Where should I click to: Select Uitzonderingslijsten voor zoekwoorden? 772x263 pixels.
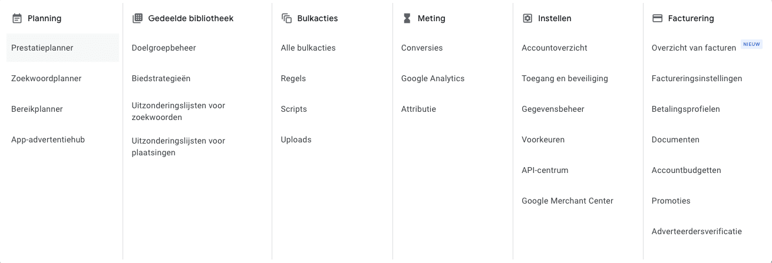click(179, 111)
